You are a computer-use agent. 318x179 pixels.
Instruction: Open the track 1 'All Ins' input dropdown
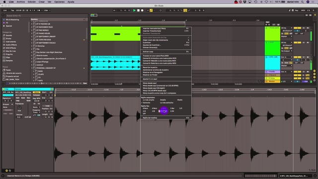point(287,28)
